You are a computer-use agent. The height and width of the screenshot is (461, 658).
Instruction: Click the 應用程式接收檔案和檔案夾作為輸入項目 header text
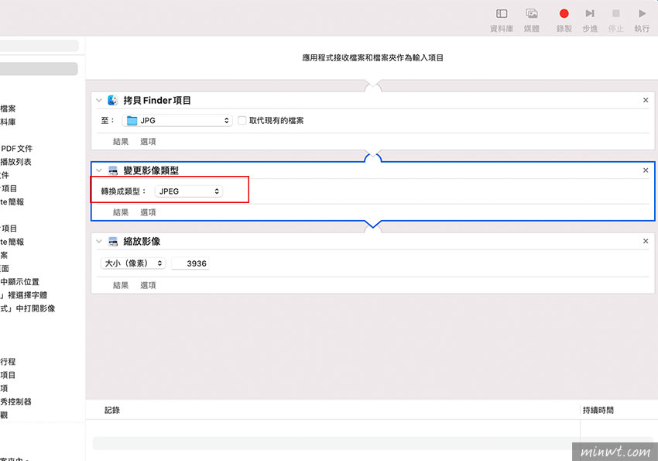[372, 58]
